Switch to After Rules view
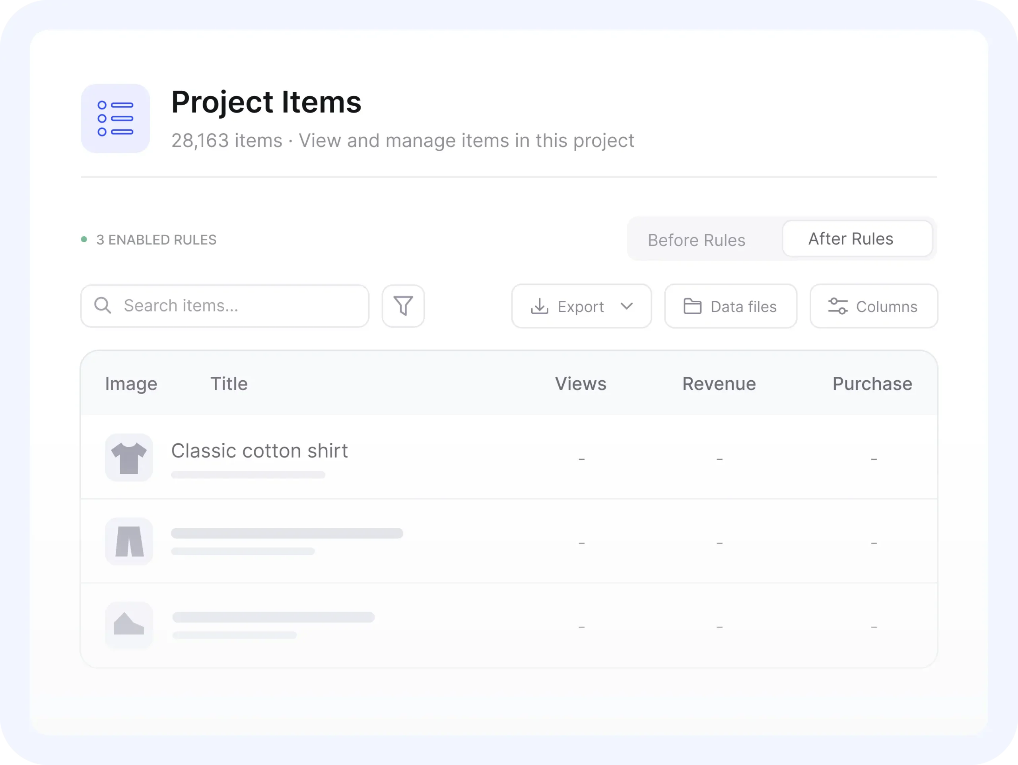This screenshot has width=1018, height=765. click(857, 239)
